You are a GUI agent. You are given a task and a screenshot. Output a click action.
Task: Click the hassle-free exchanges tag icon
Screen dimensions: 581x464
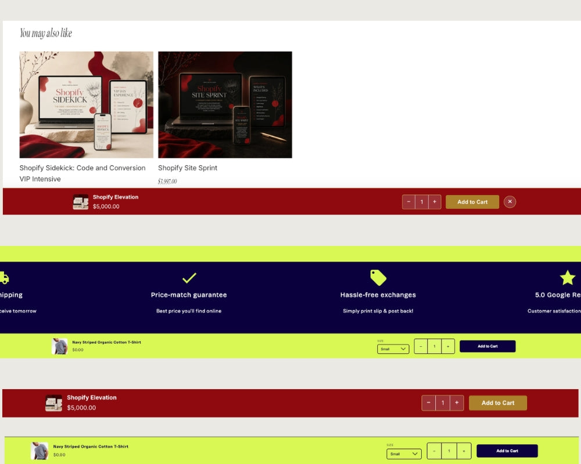pos(378,277)
